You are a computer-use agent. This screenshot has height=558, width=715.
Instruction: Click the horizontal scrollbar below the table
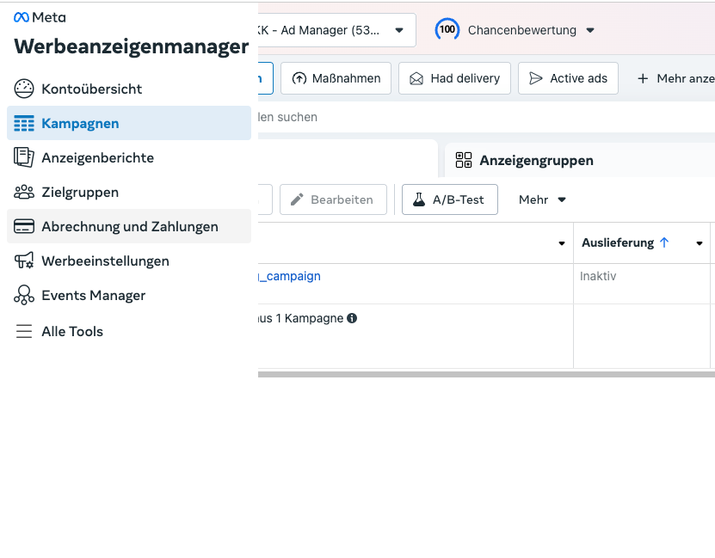tap(486, 374)
